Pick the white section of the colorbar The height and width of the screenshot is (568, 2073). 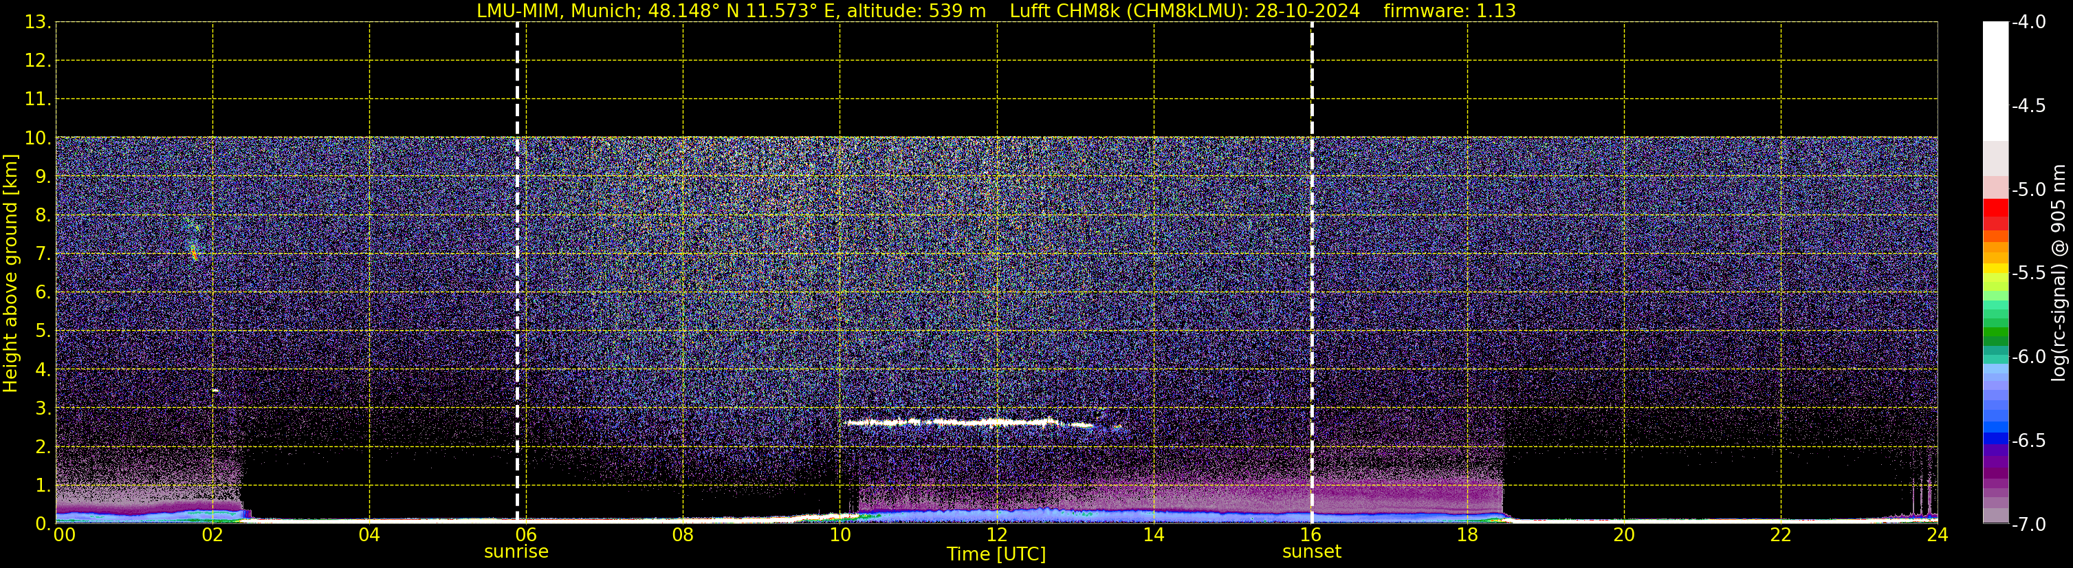1995,80
